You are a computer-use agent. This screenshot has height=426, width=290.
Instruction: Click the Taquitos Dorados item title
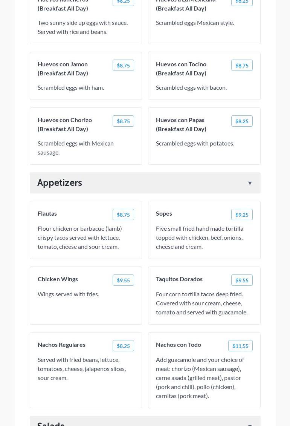click(179, 279)
